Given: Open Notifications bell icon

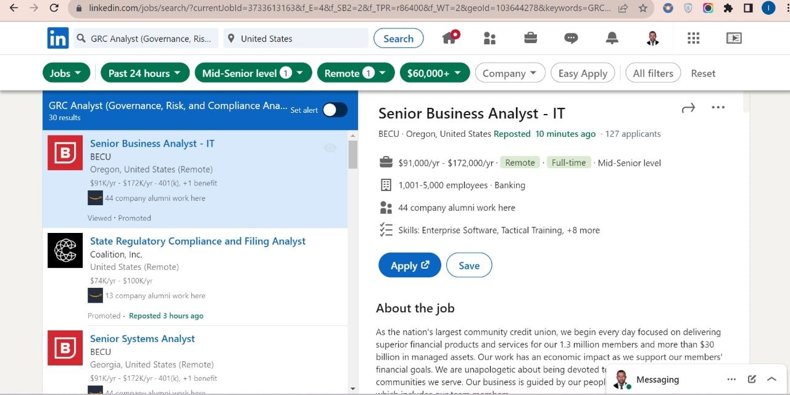Looking at the screenshot, I should 612,38.
